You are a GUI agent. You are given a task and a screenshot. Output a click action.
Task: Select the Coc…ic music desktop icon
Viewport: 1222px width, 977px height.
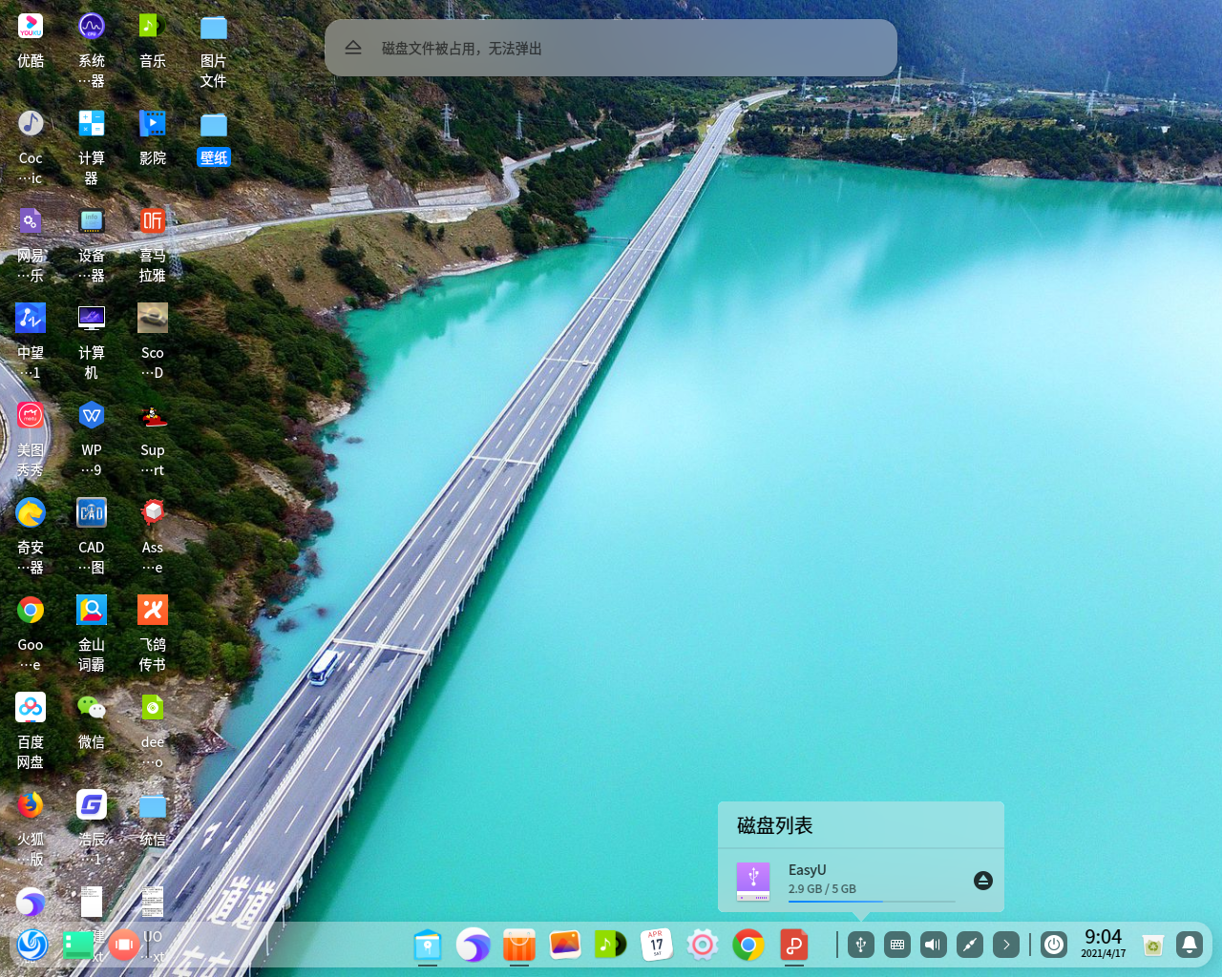pos(31,124)
